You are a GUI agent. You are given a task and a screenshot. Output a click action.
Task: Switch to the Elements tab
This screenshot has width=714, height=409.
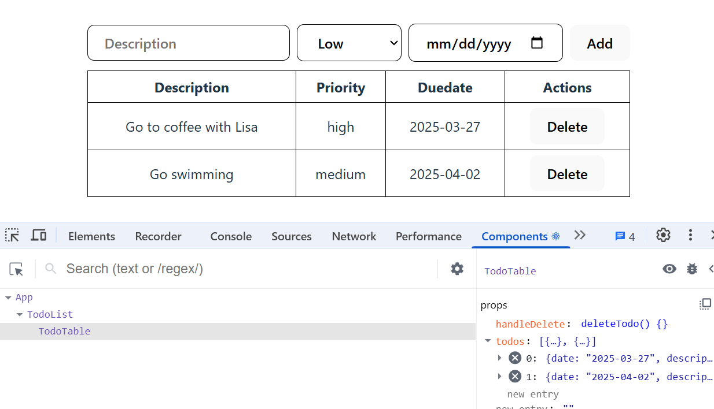(91, 236)
